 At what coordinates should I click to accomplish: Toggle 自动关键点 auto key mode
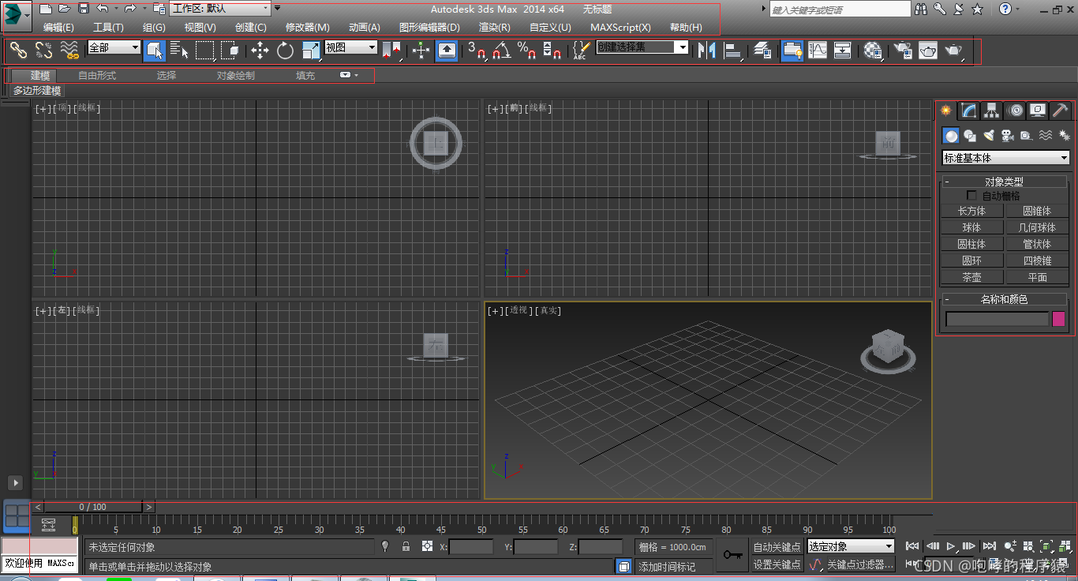777,547
